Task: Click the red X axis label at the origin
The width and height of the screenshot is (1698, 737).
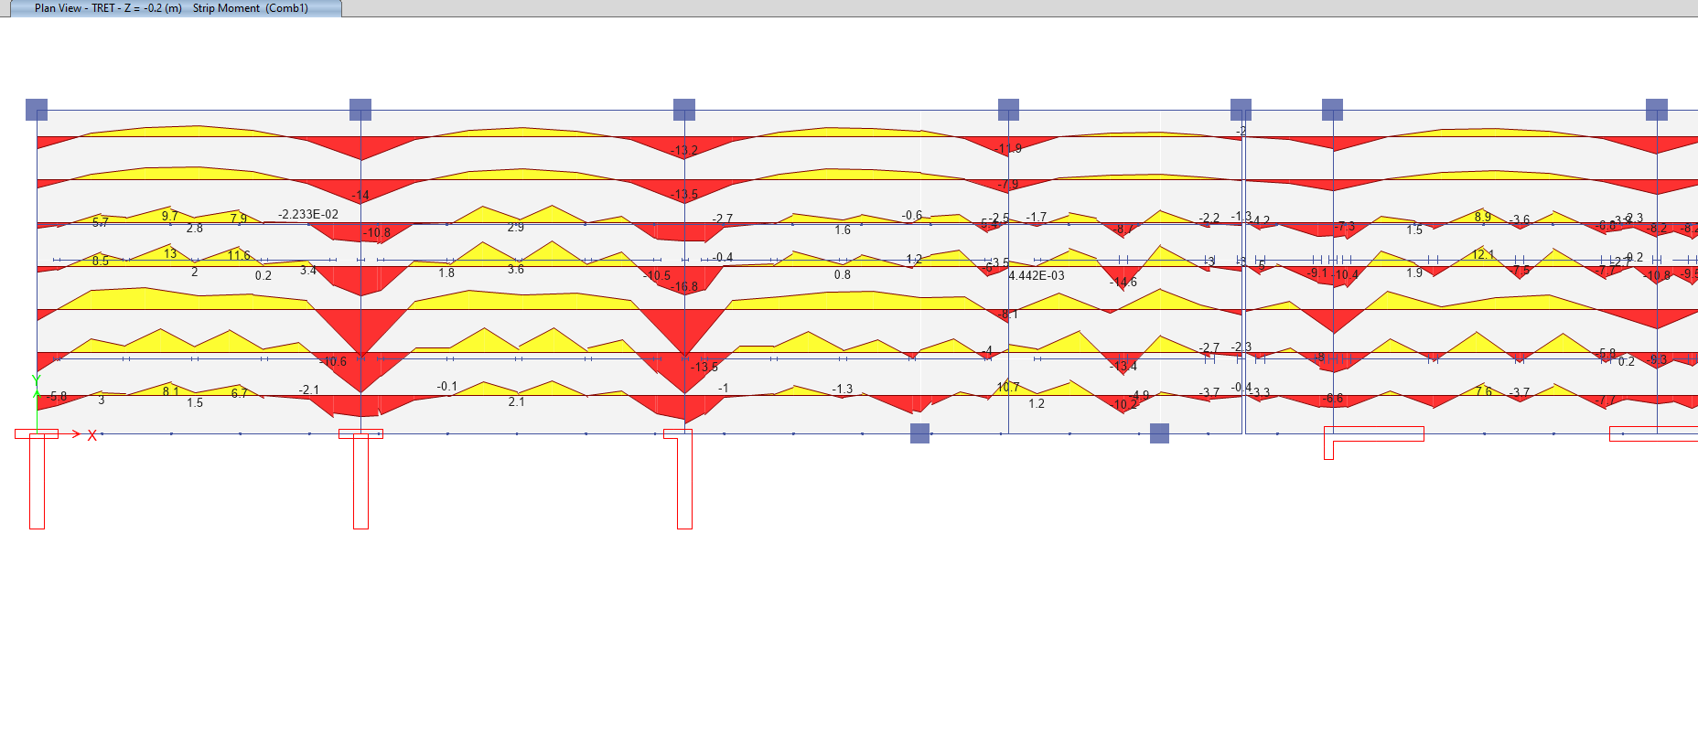Action: [91, 435]
